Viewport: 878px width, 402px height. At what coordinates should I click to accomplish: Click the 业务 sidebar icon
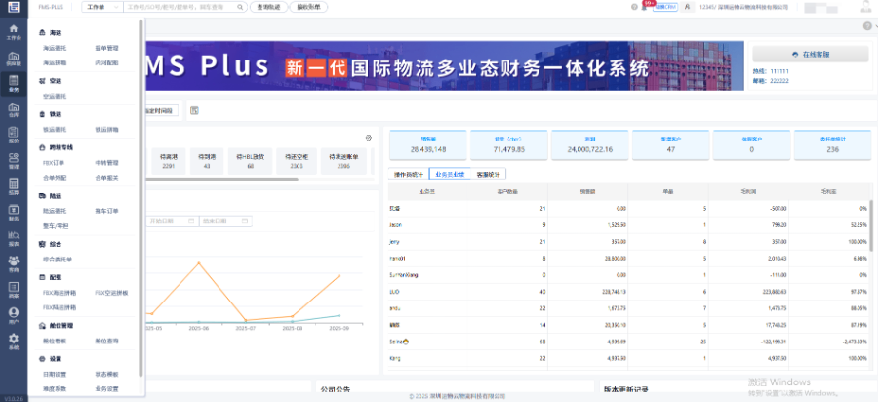(x=14, y=86)
